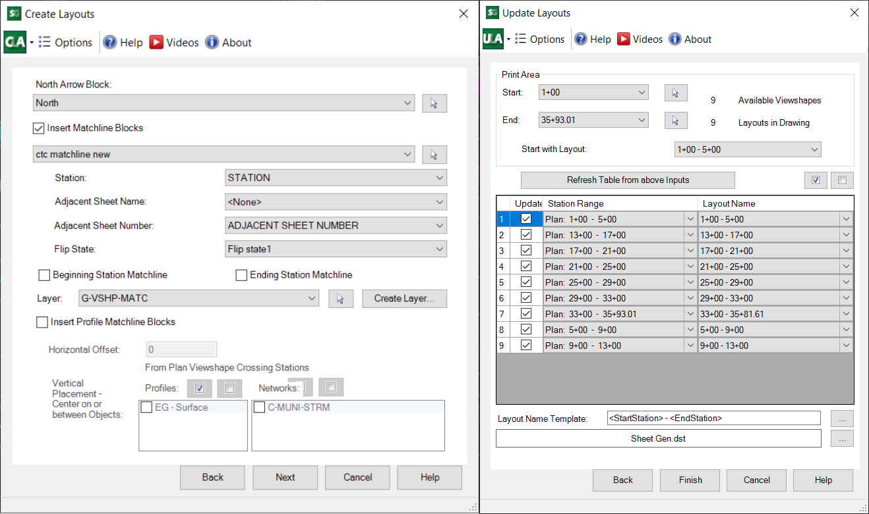Click the check-all icon above the layout table

tap(816, 180)
